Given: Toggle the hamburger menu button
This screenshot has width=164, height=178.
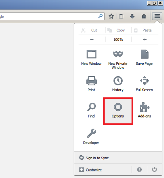Looking at the screenshot, I should point(157,16).
